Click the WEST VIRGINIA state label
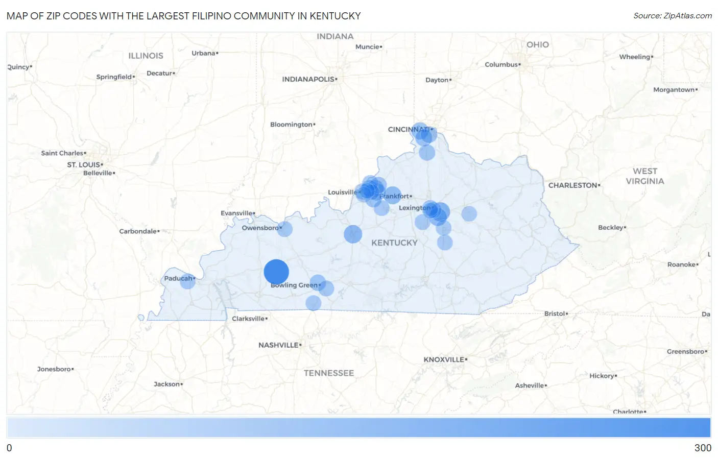The width and height of the screenshot is (718, 459). (x=645, y=176)
